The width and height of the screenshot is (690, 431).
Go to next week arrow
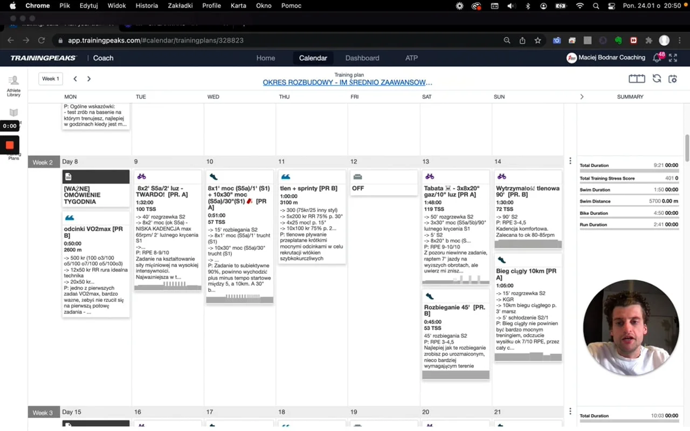(x=89, y=79)
